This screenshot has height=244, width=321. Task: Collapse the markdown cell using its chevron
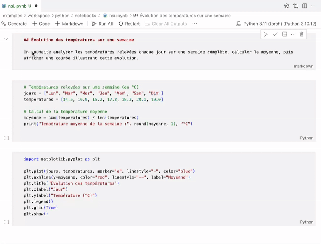pos(6,39)
